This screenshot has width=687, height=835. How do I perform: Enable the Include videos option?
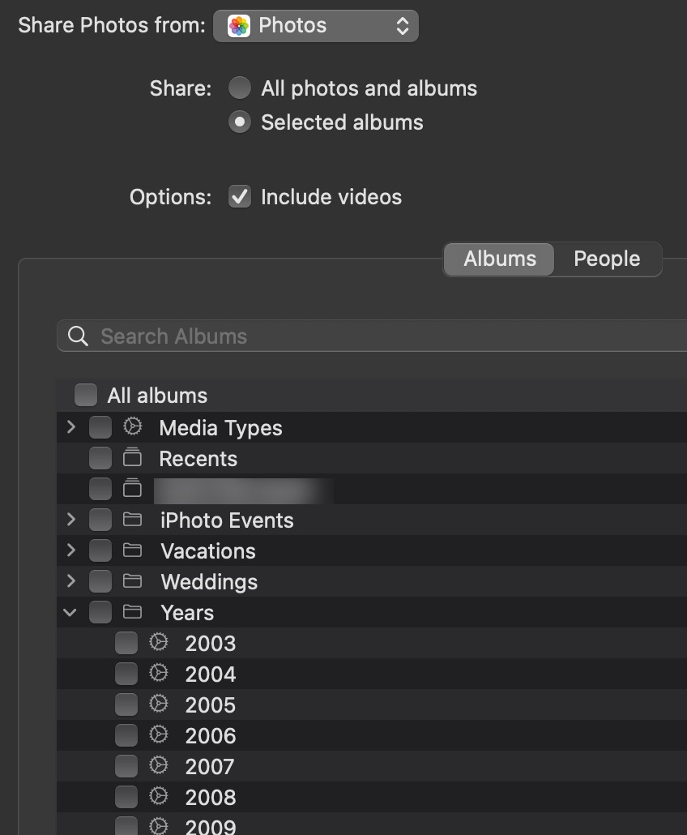point(239,196)
